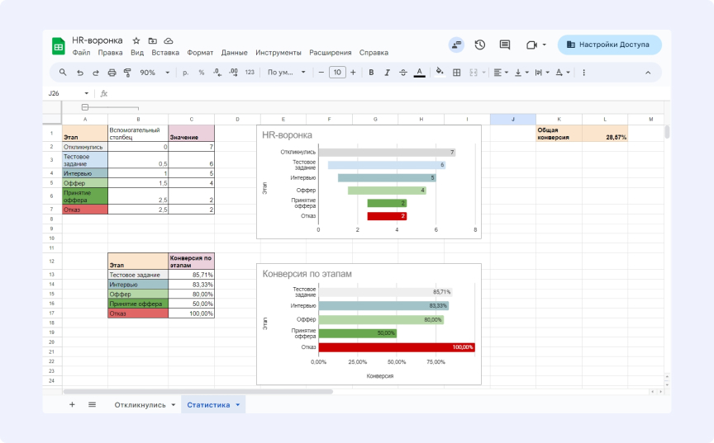Open the comments panel icon
This screenshot has height=443, width=714.
[505, 45]
